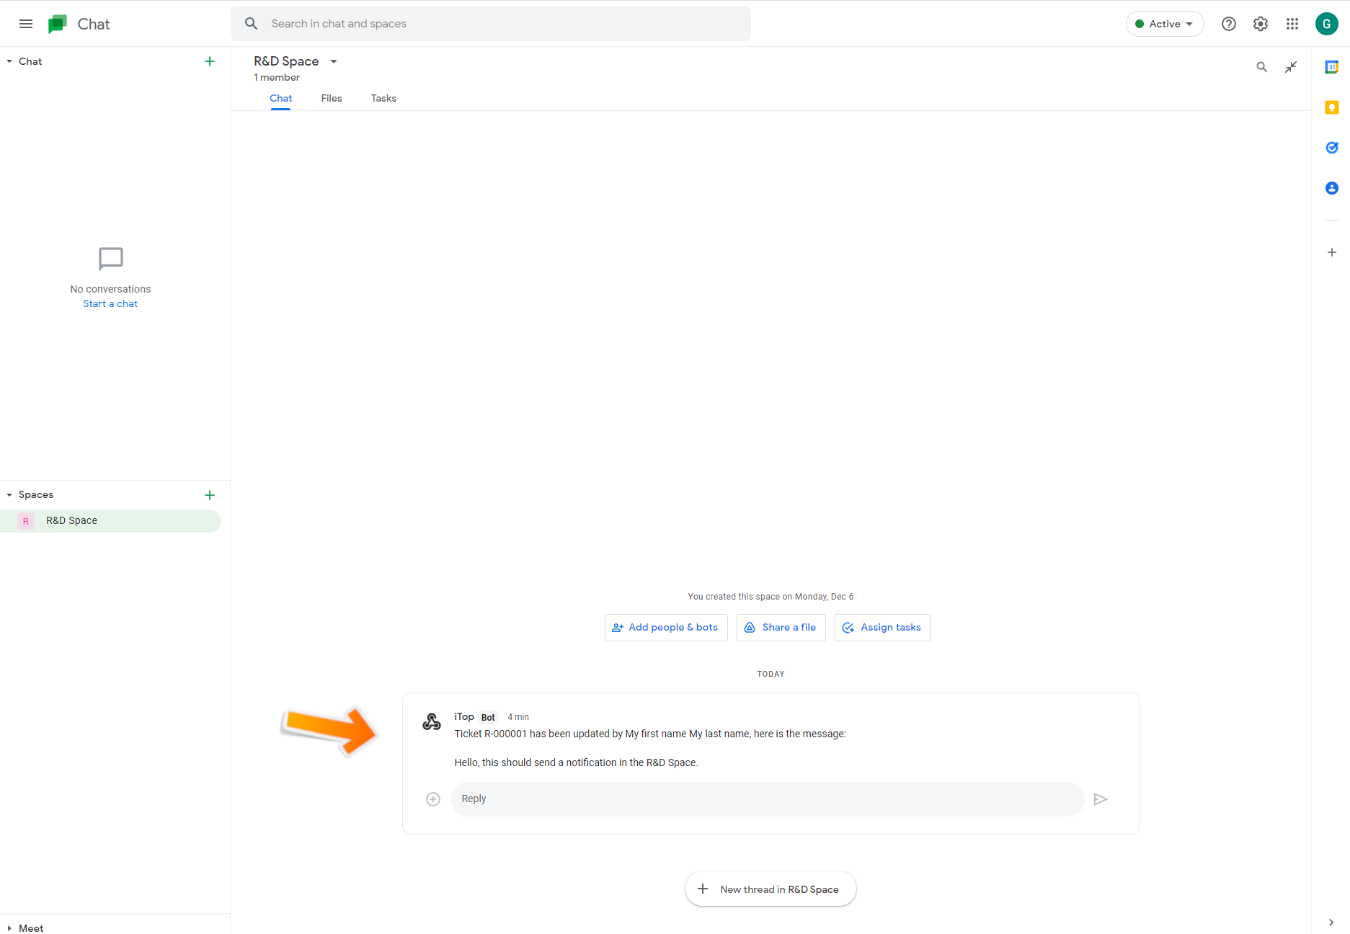This screenshot has height=934, width=1350.
Task: Collapse the conversation view with arrows icon
Action: pyautogui.click(x=1291, y=67)
